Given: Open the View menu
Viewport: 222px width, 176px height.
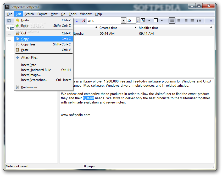Looking at the screenshot, I should coord(54,14).
